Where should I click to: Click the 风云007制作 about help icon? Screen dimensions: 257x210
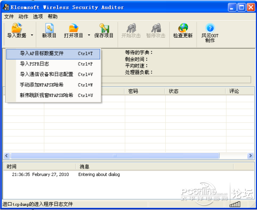click(210, 28)
